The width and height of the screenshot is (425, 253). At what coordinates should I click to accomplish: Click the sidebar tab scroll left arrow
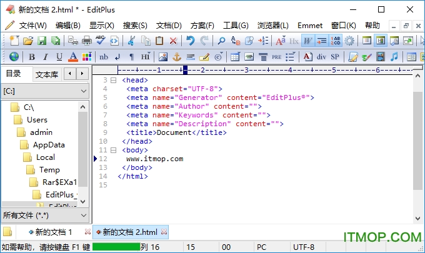pos(70,74)
